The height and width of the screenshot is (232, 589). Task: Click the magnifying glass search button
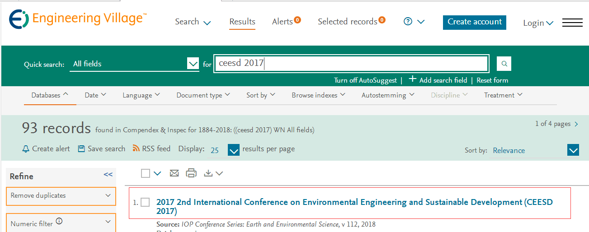pyautogui.click(x=504, y=64)
